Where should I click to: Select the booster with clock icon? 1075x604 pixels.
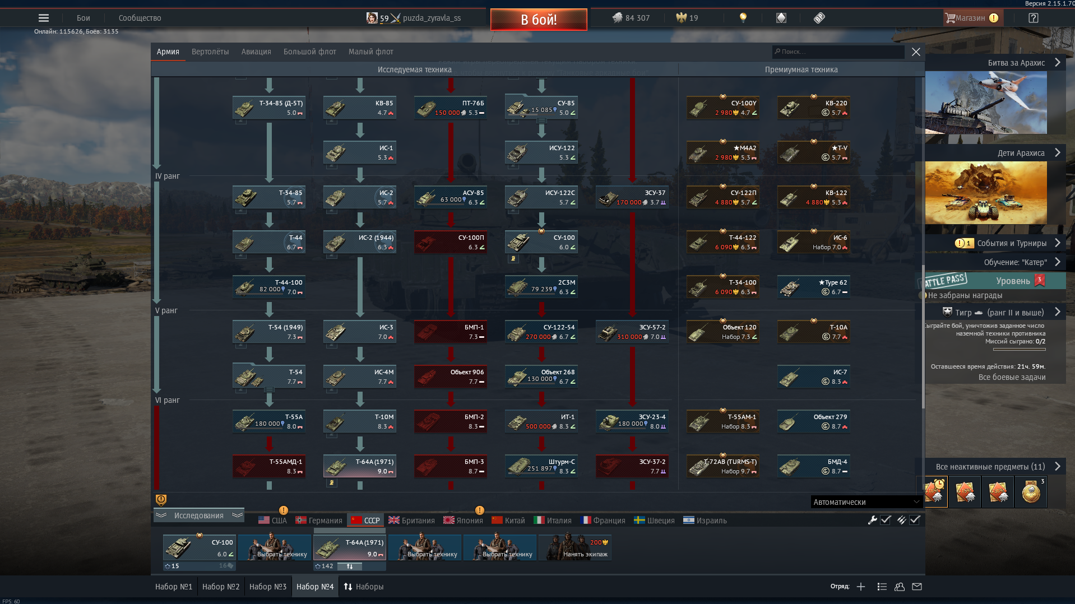tap(936, 491)
